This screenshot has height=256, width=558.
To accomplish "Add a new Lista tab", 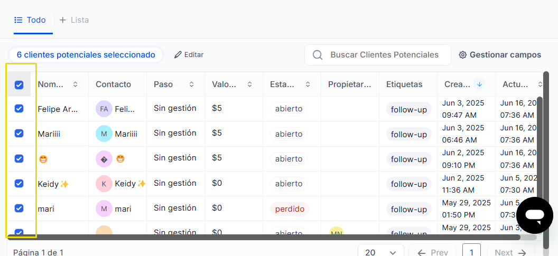I will coord(74,20).
